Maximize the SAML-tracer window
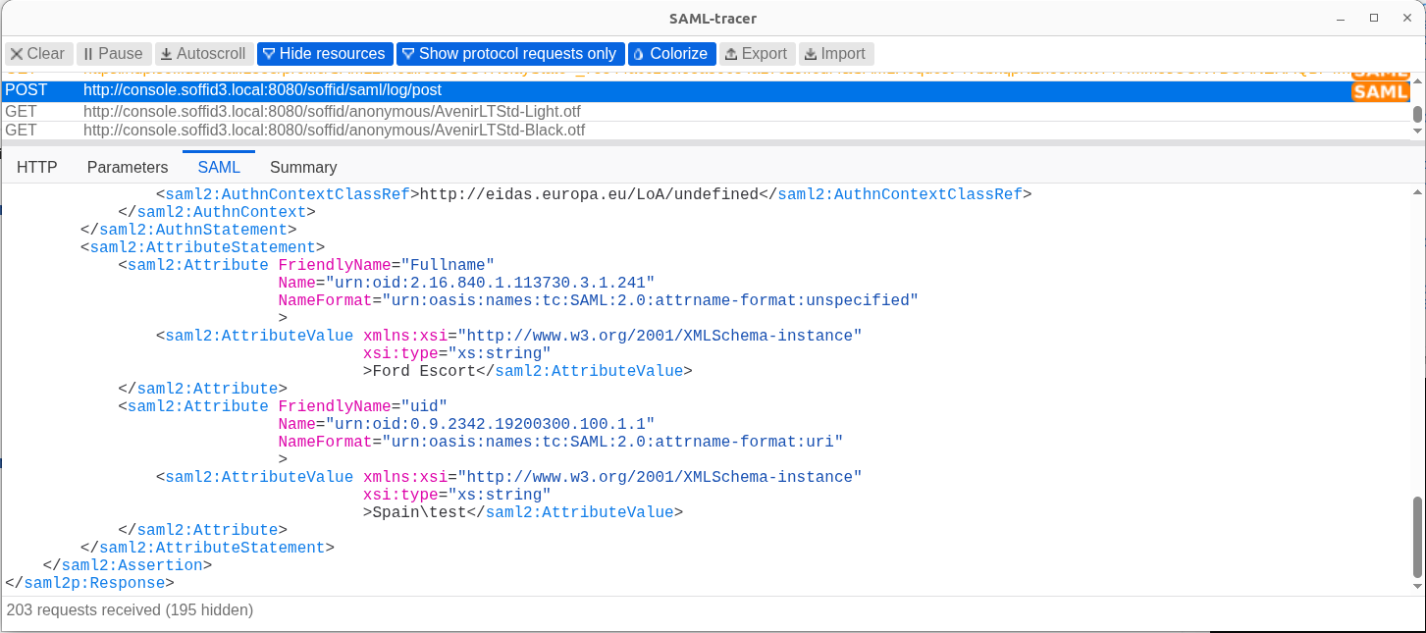The height and width of the screenshot is (633, 1426). pos(1375,18)
